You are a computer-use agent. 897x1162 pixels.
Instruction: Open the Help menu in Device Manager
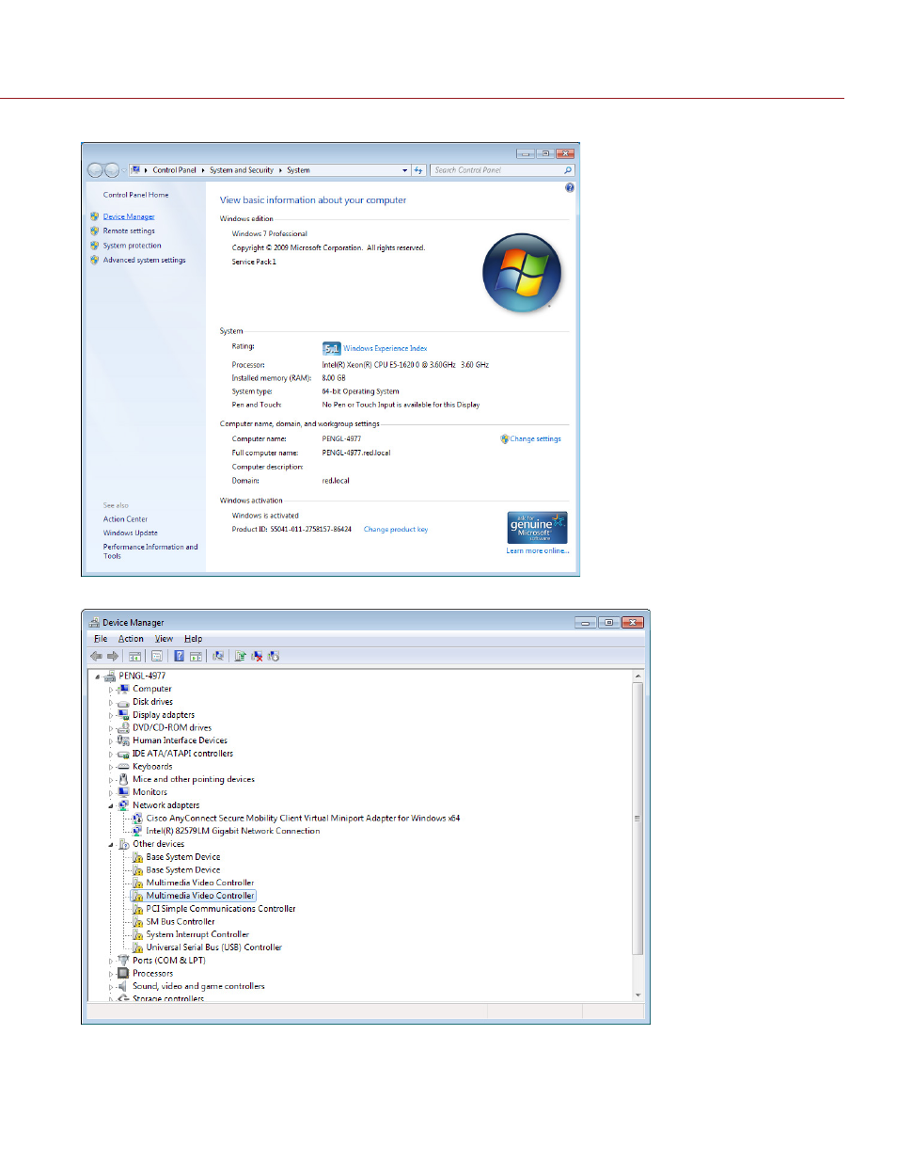click(193, 639)
